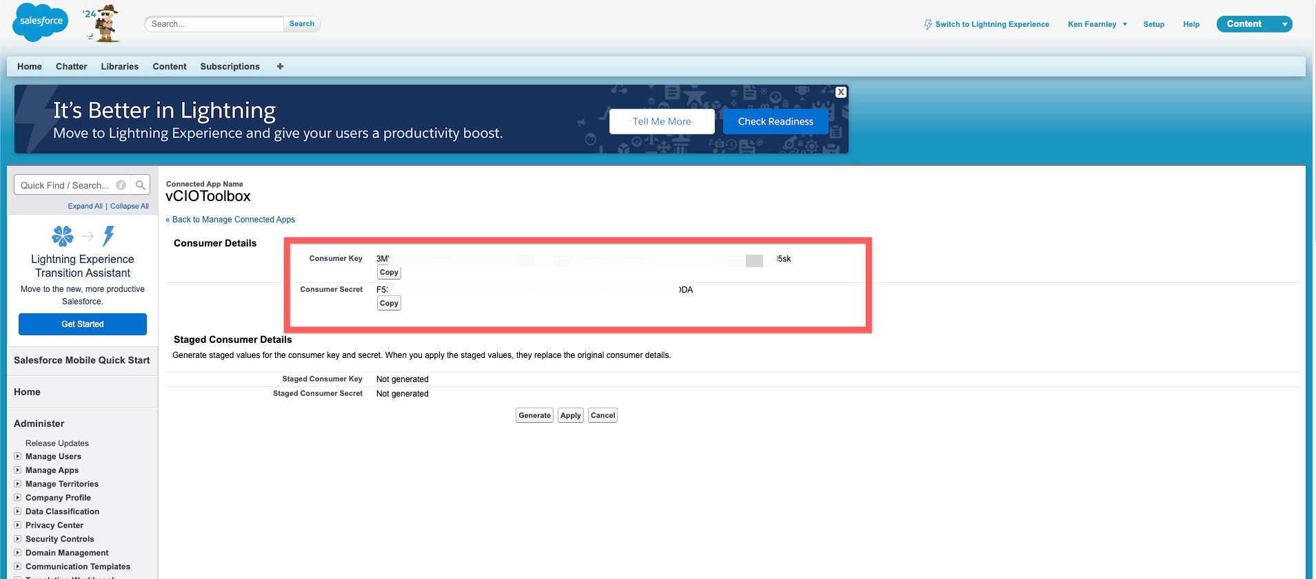The image size is (1316, 579).
Task: Click Home in the setup sidebar
Action: coord(27,392)
